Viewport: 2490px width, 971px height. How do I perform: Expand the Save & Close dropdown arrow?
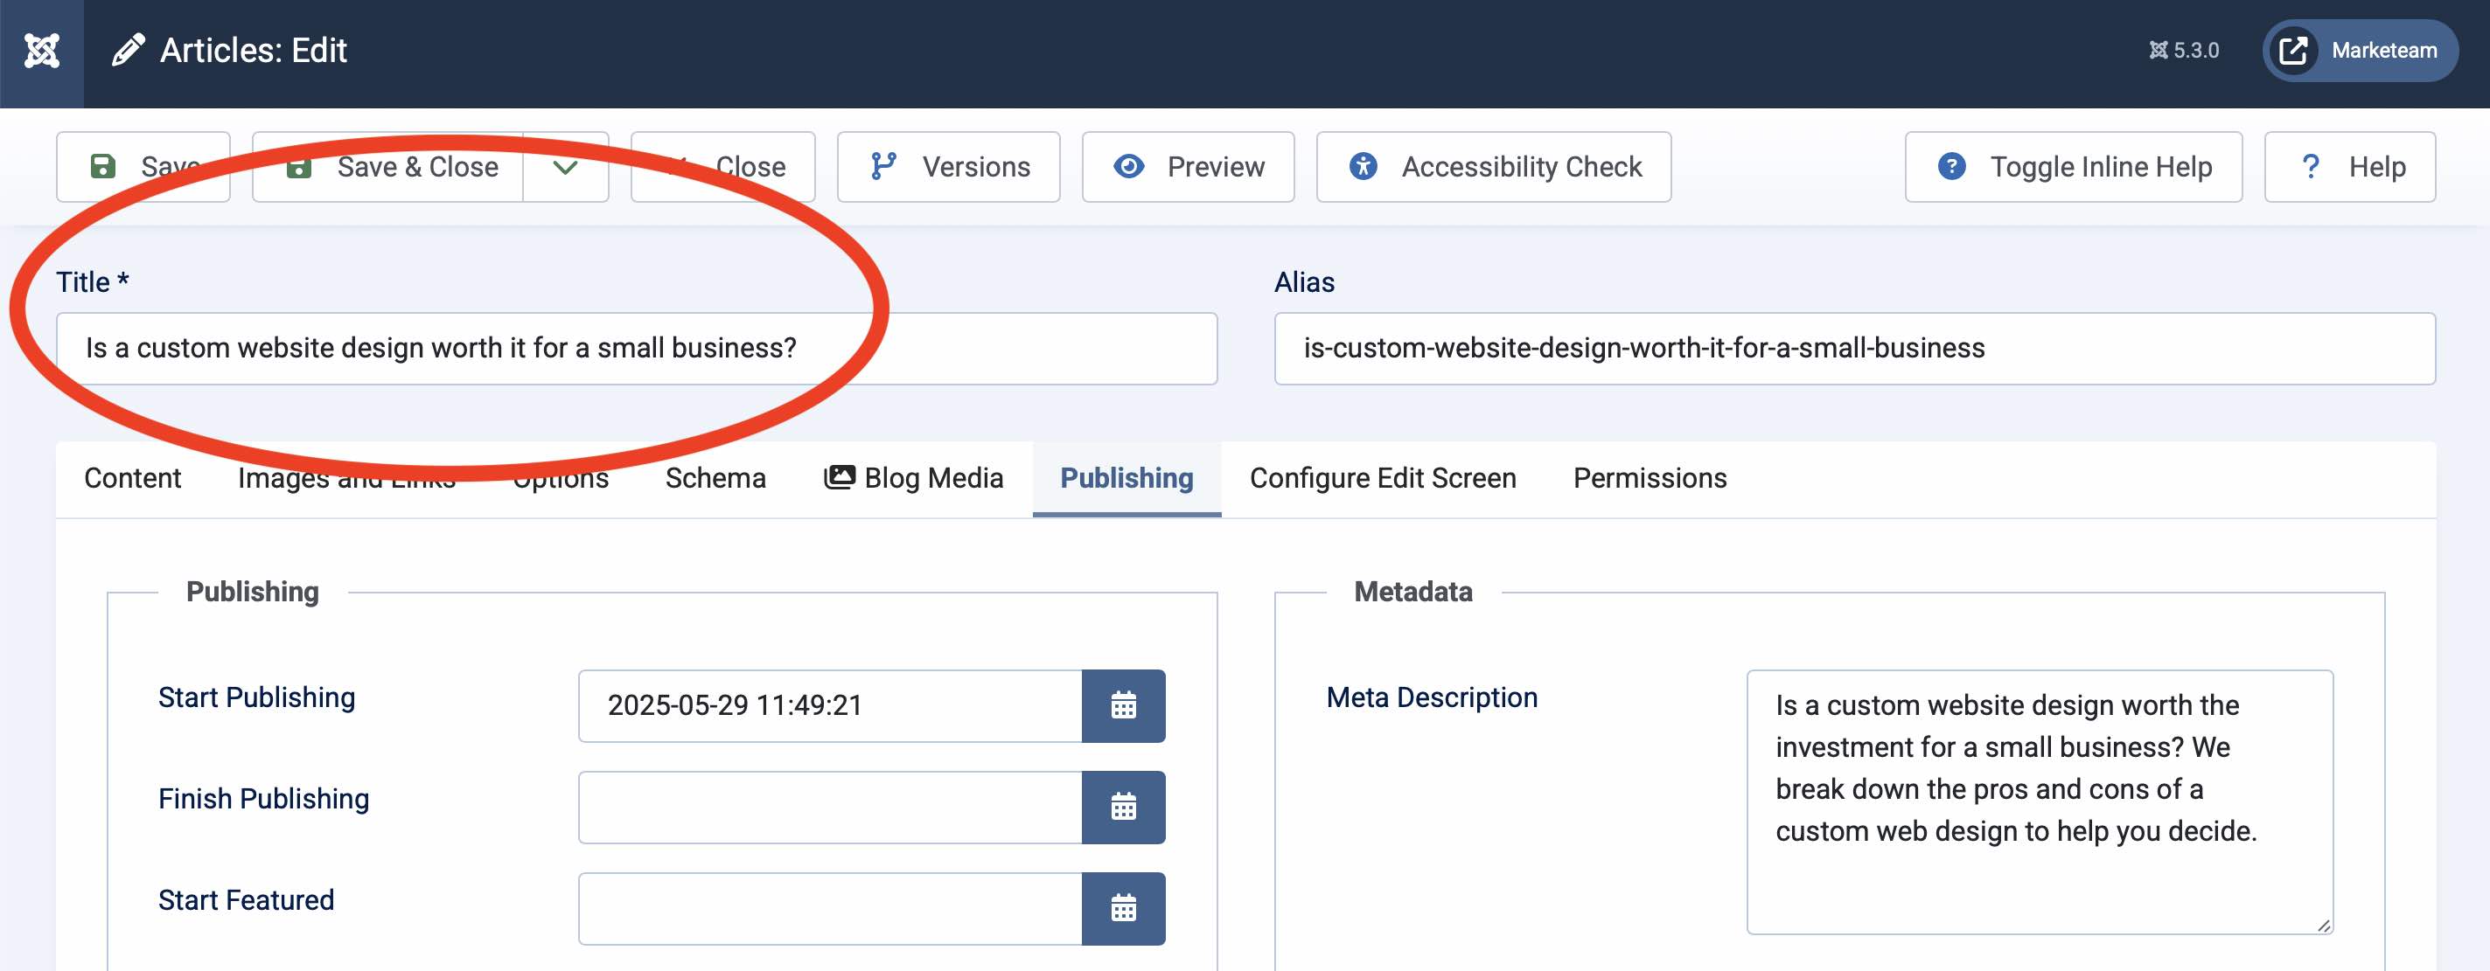tap(566, 166)
